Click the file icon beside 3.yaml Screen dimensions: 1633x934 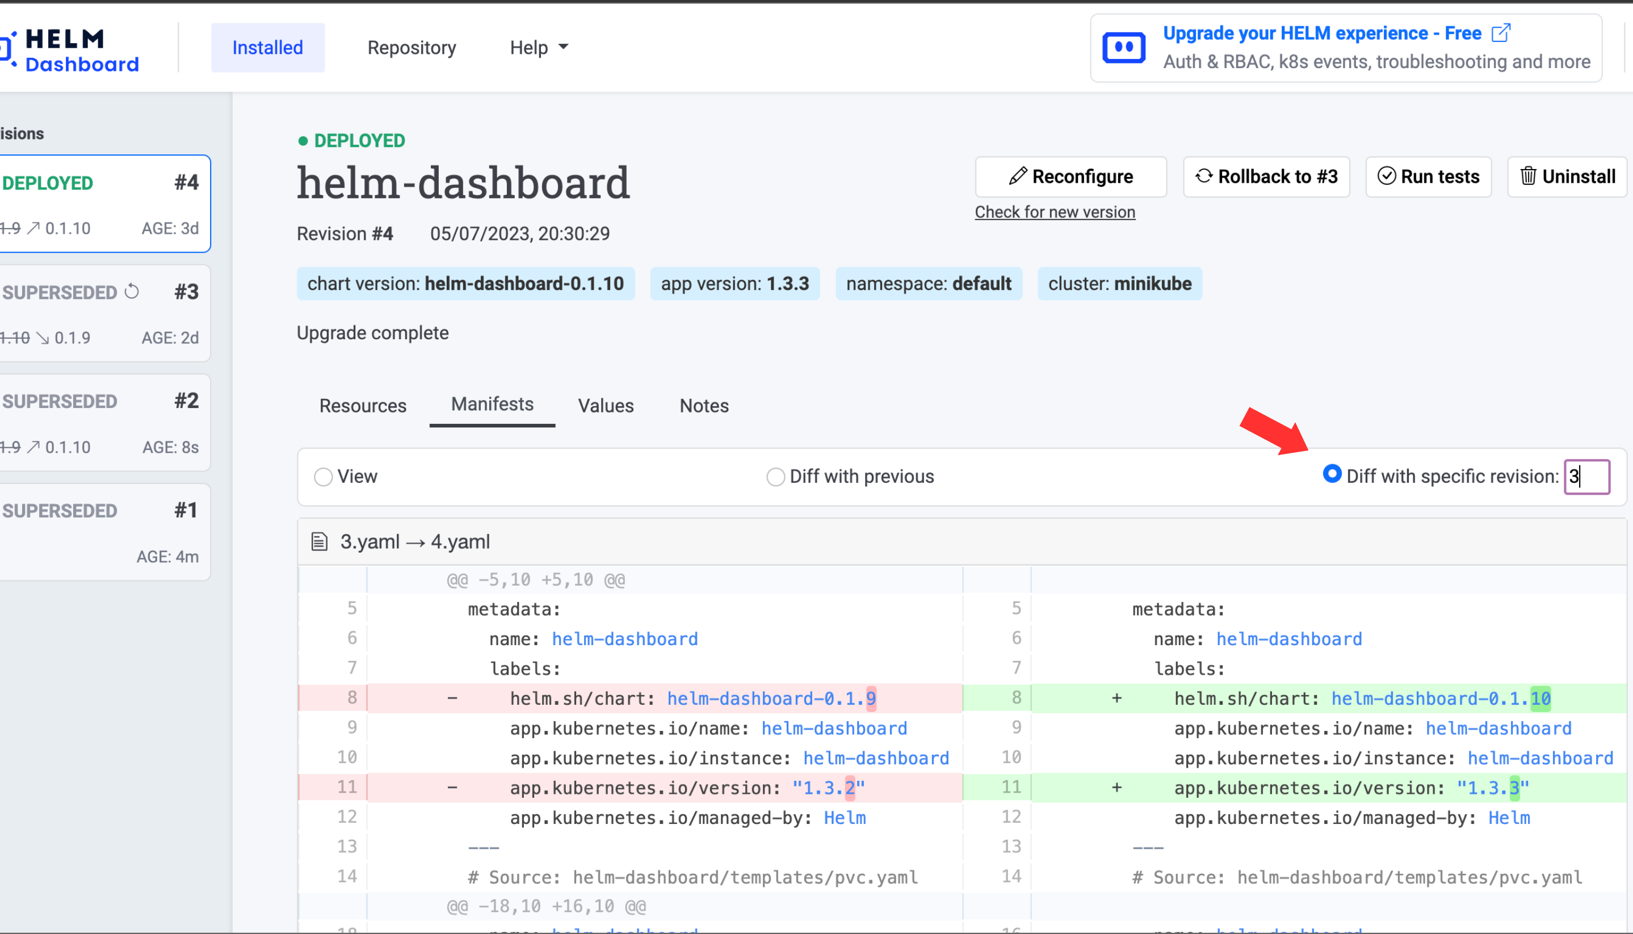319,542
